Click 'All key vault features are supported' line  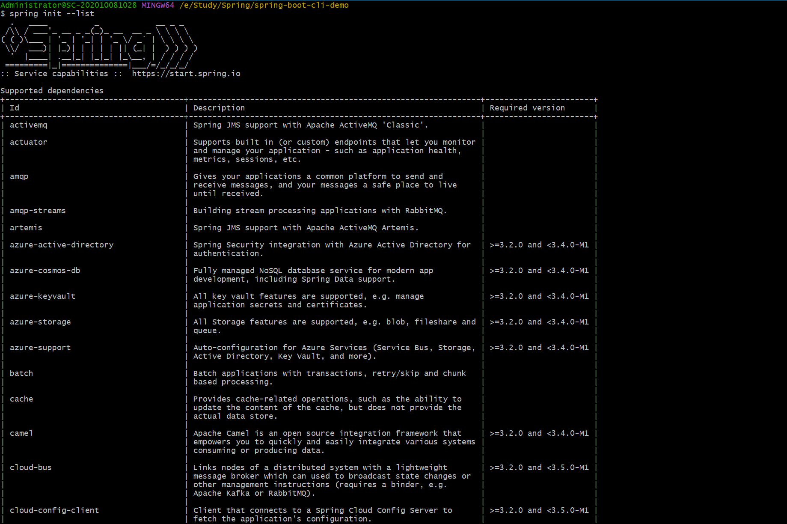click(309, 296)
